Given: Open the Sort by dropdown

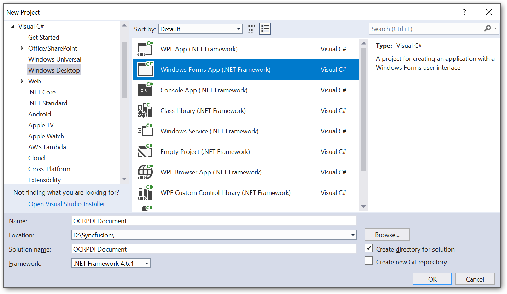Looking at the screenshot, I should (200, 29).
